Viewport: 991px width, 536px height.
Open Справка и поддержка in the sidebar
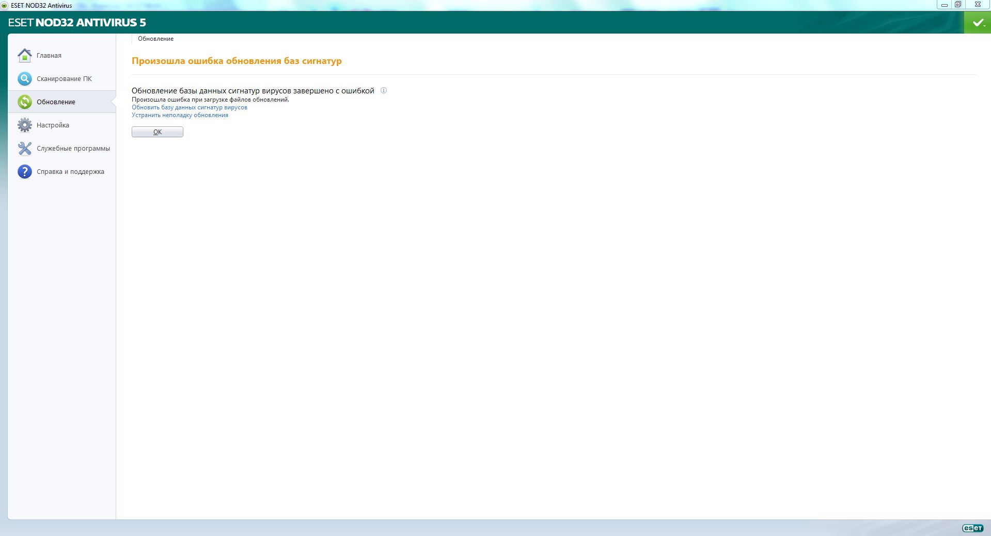pos(61,171)
